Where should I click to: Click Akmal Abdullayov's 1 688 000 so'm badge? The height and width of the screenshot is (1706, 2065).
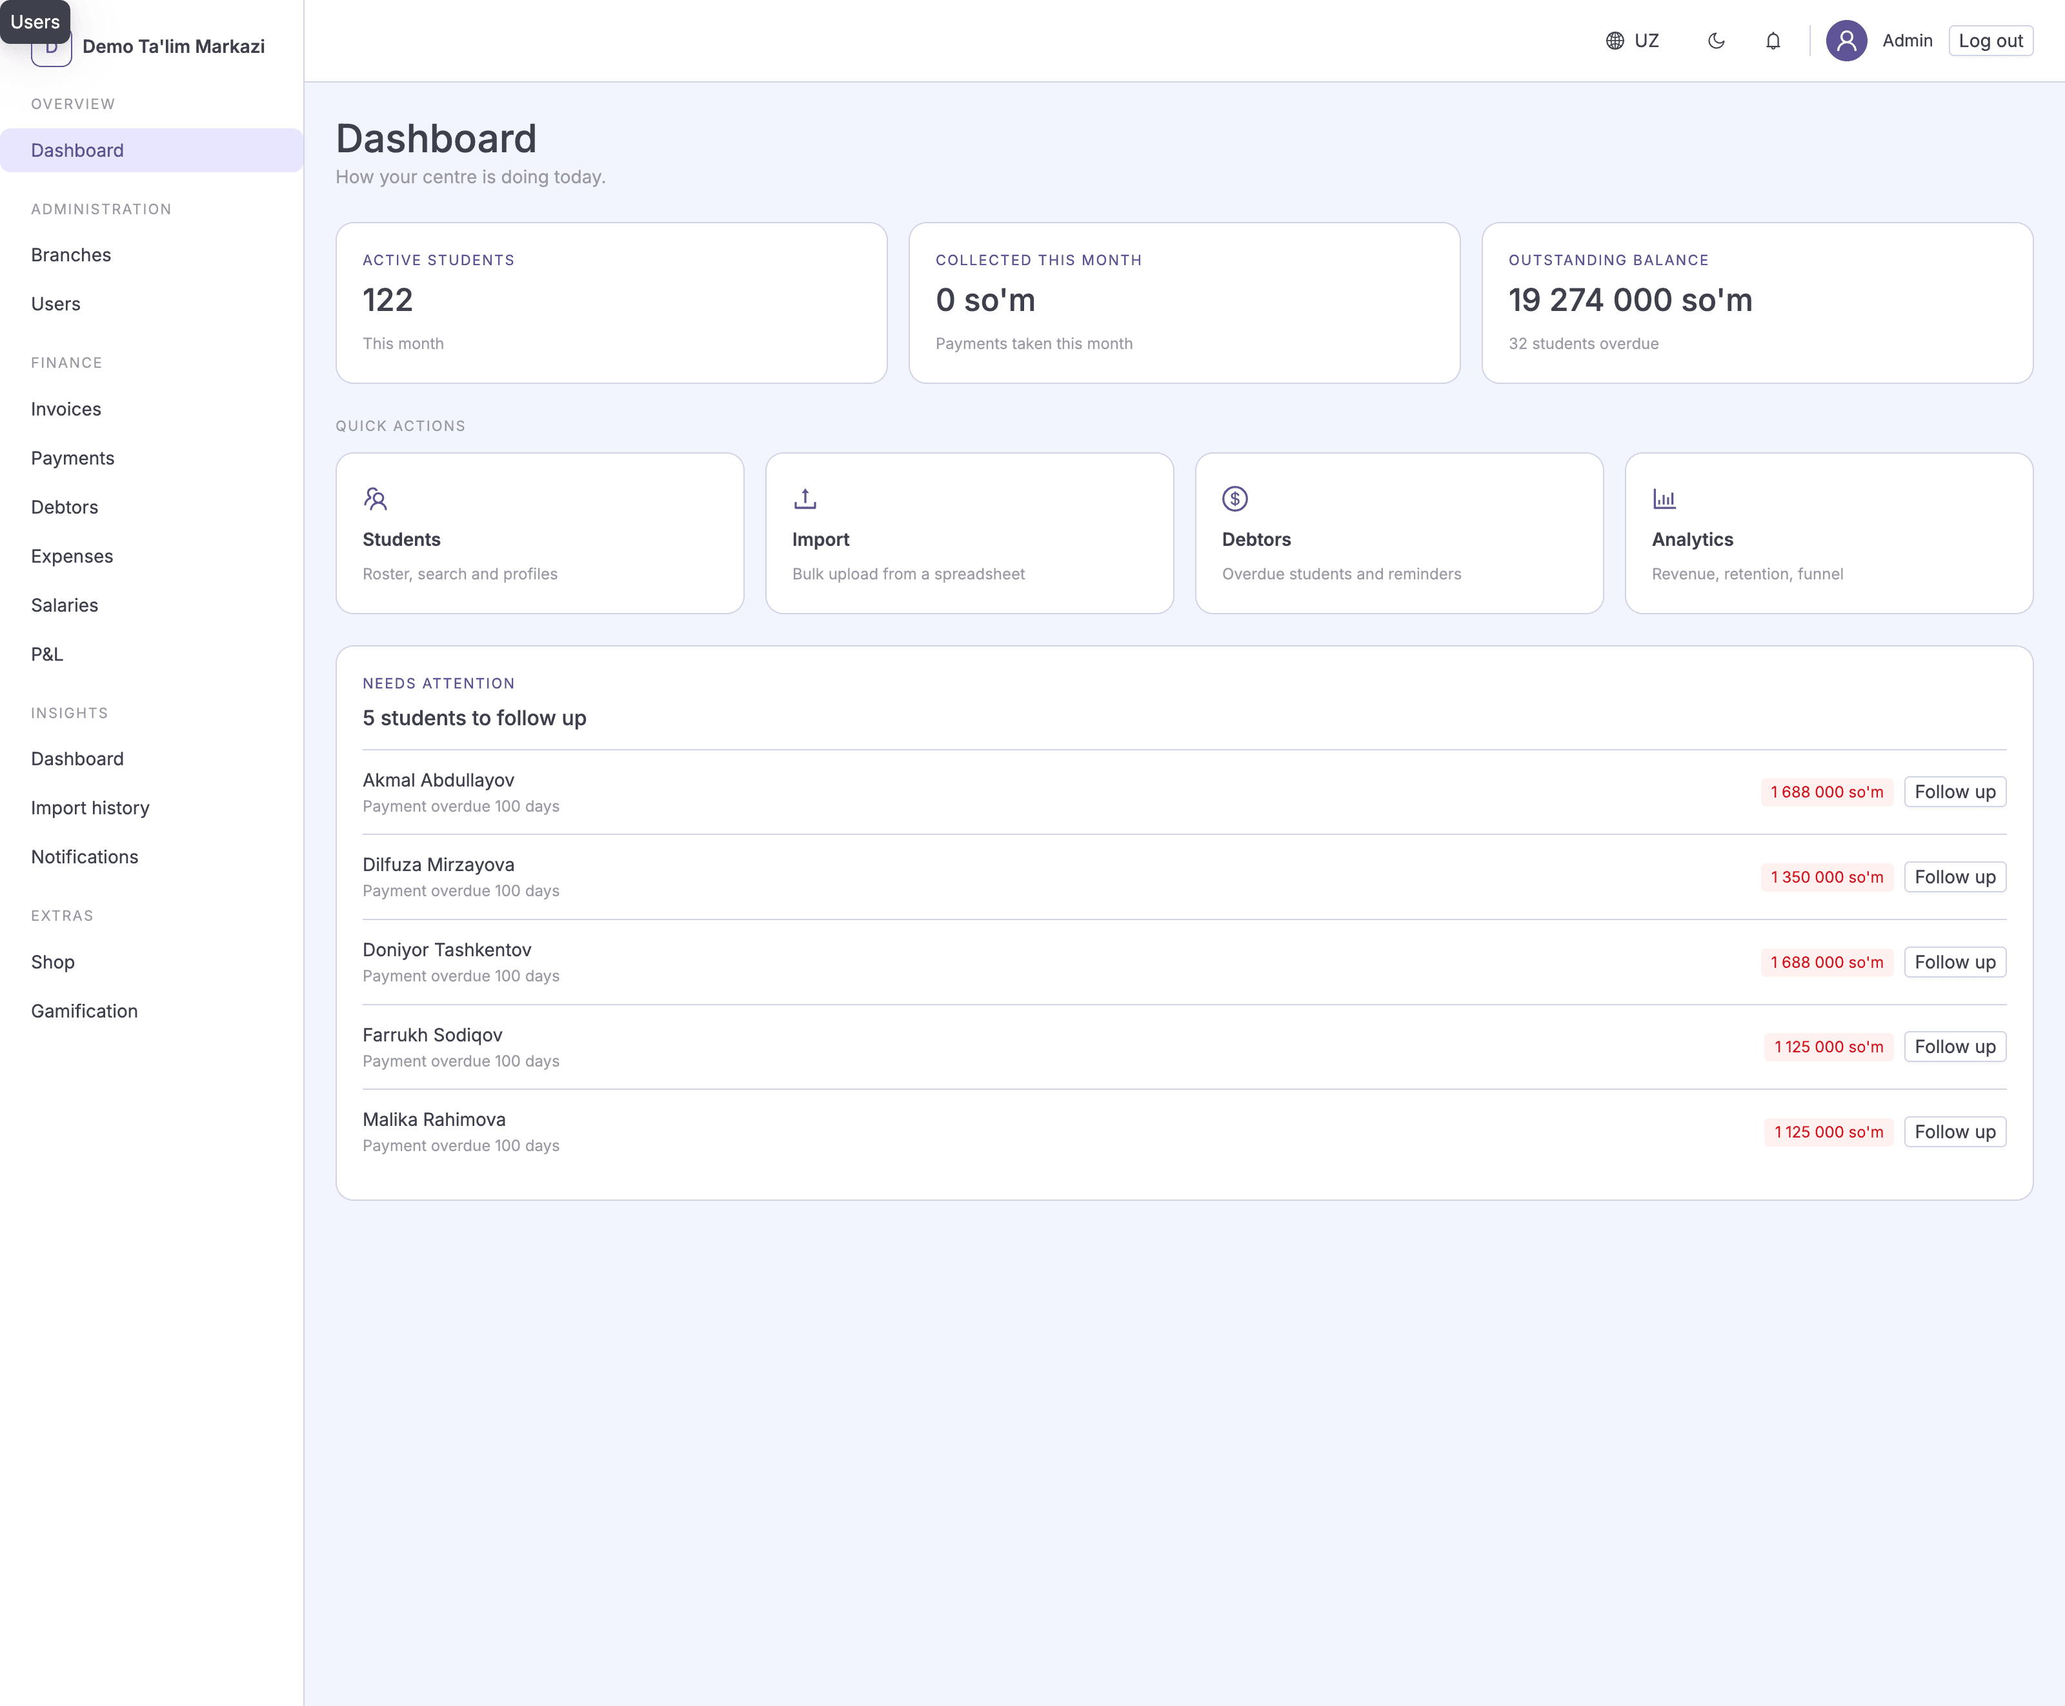pyautogui.click(x=1827, y=792)
